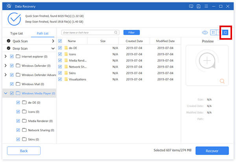The height and width of the screenshot is (162, 236).
Task: Click the Skins folder icon in file list
Action: click(66, 73)
